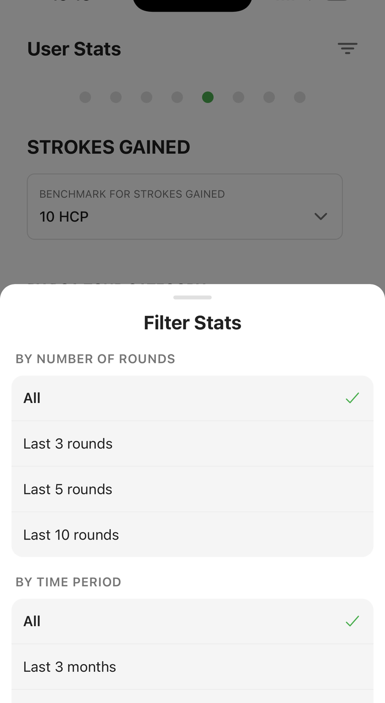Go to the fourth page indicator dot
385x703 pixels.
pos(177,97)
